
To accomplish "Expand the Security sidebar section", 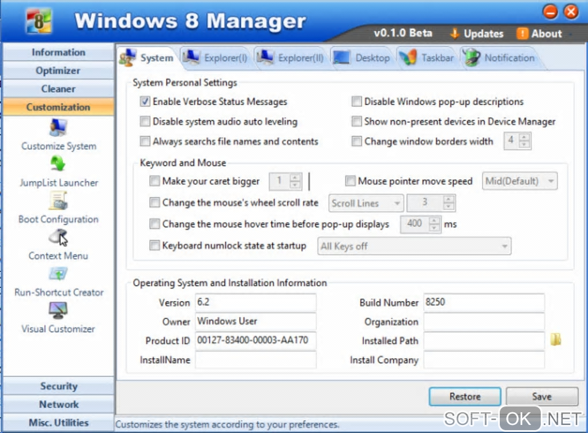I will coord(58,386).
